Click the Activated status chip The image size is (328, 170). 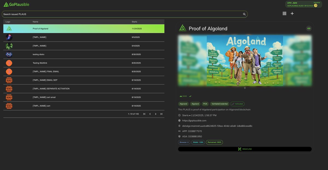237,104
